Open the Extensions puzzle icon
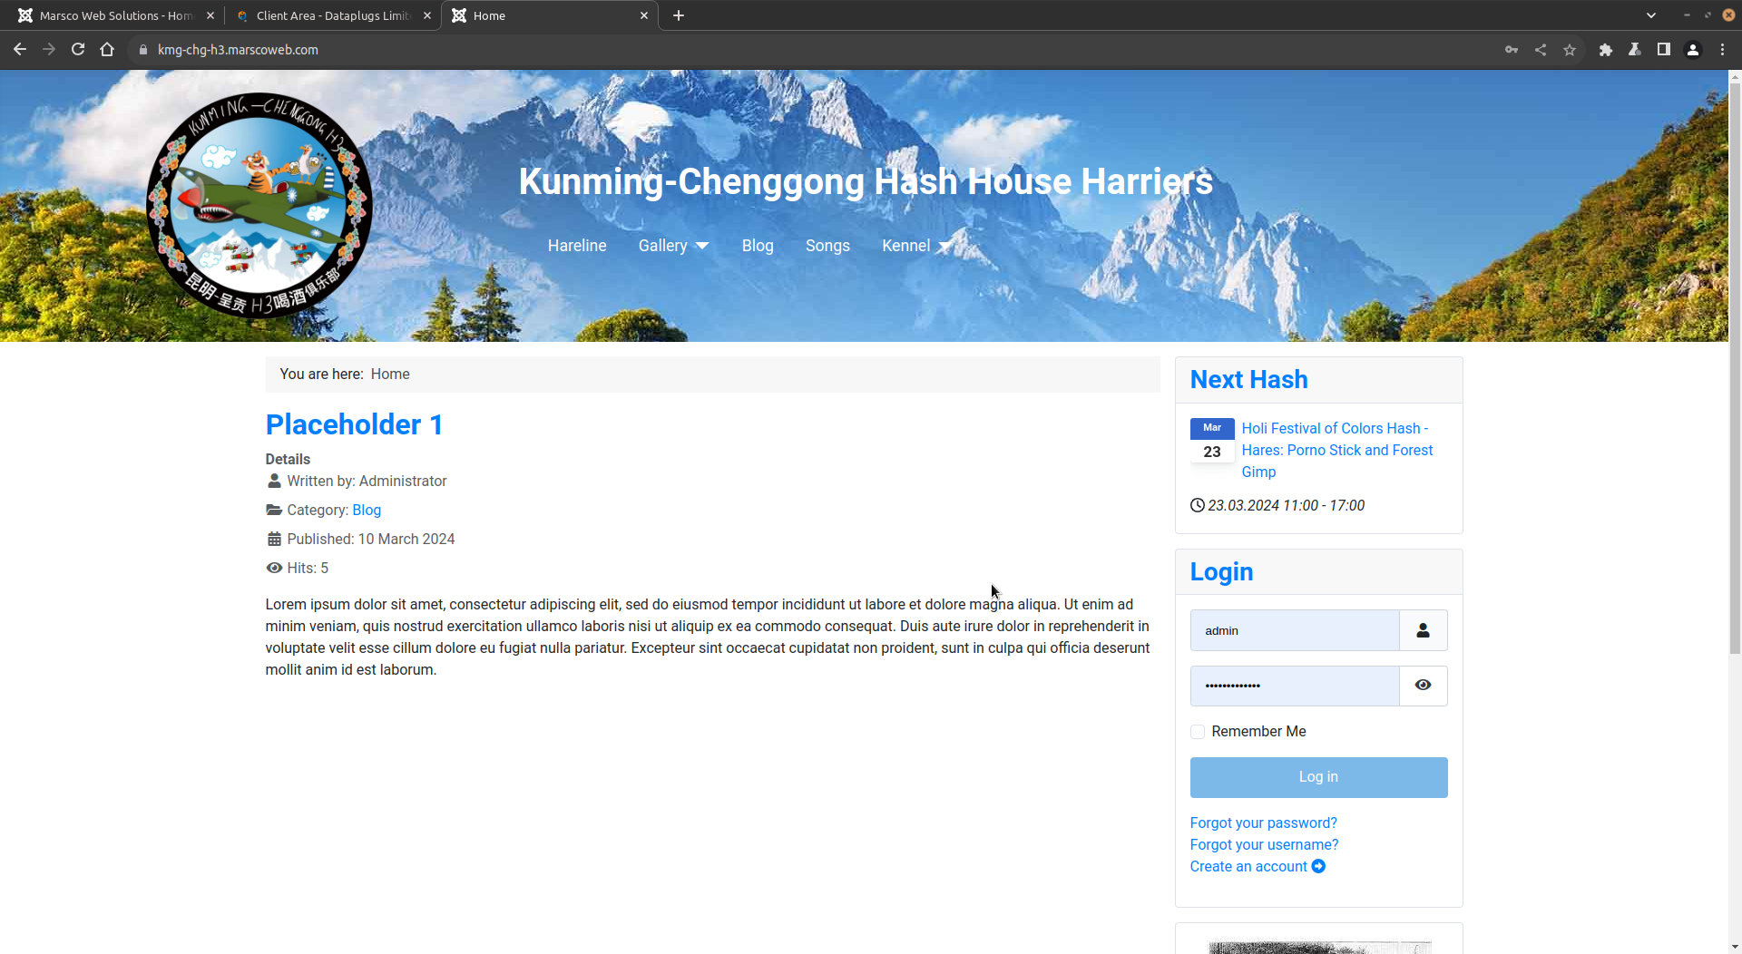The width and height of the screenshot is (1742, 954). coord(1606,50)
